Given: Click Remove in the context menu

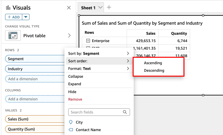Looking at the screenshot, I should pyautogui.click(x=75, y=99).
